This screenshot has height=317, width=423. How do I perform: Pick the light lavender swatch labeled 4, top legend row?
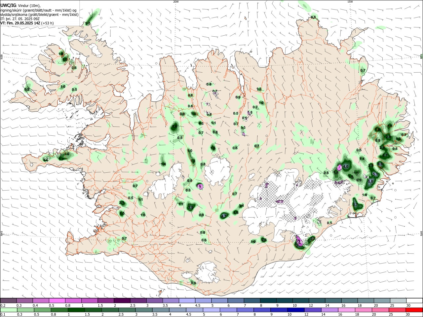pyautogui.click(x=187, y=300)
